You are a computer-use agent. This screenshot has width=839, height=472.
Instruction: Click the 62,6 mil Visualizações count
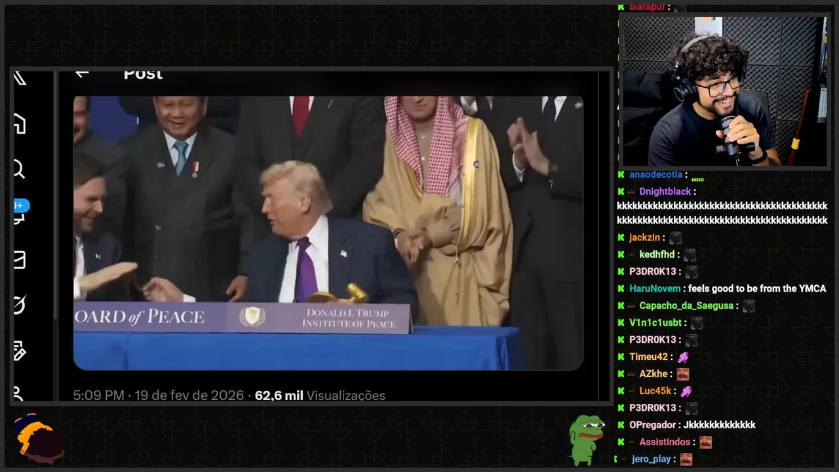tap(320, 395)
